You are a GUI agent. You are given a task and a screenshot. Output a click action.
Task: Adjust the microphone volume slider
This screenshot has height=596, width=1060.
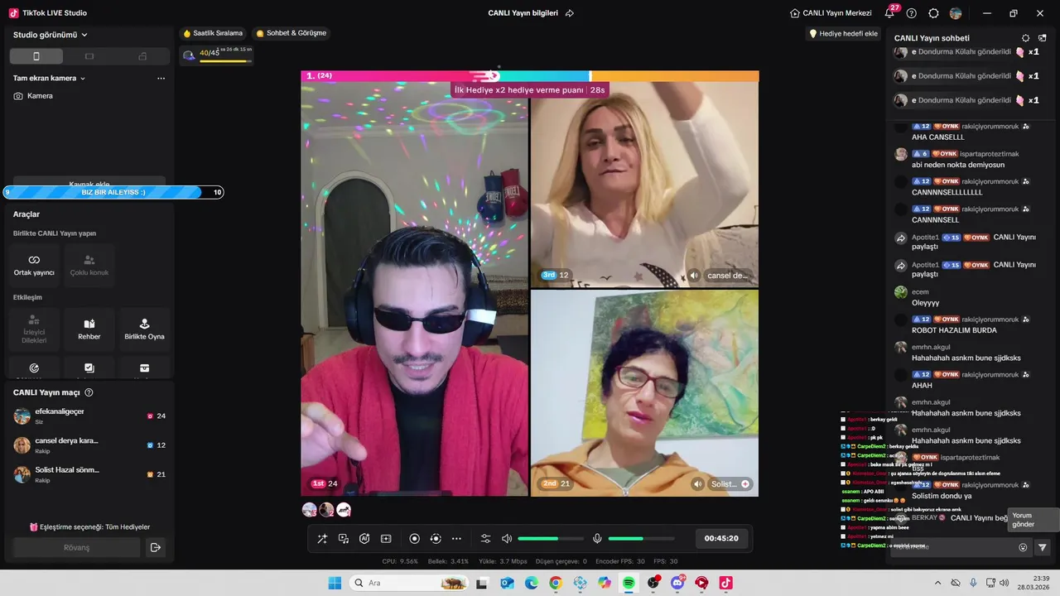[640, 539]
